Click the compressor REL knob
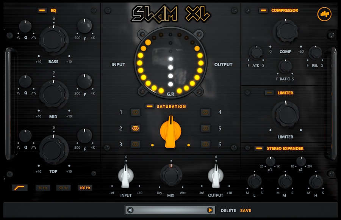Screen dimensions: 341x220 click(315, 53)
